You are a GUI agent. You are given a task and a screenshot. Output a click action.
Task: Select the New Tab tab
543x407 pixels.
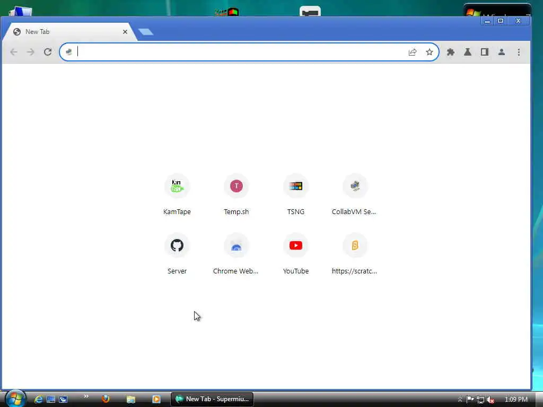coord(69,32)
